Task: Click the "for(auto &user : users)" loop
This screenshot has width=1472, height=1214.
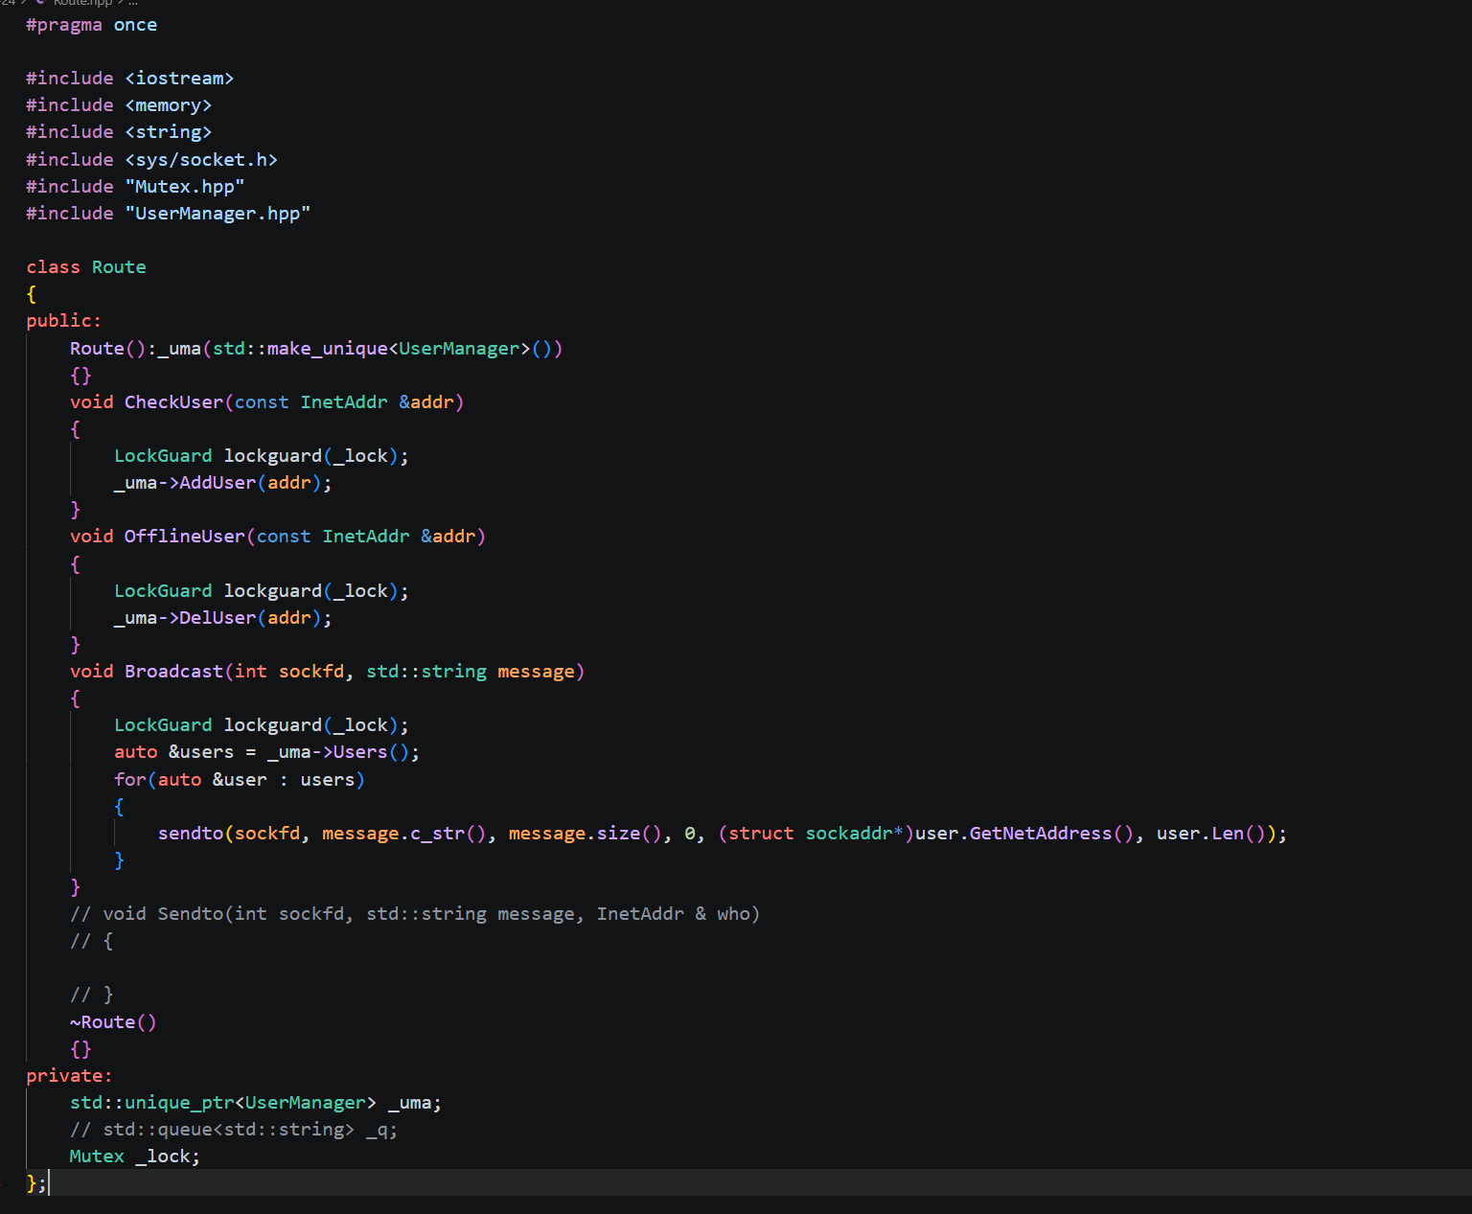Action: 240,780
